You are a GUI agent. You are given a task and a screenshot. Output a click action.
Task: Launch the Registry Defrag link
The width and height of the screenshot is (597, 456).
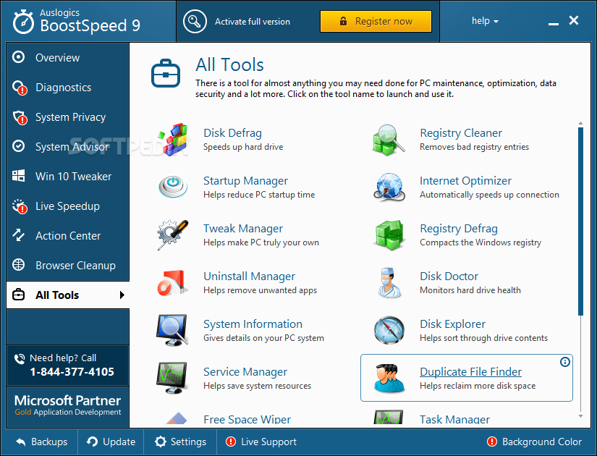[x=458, y=229]
